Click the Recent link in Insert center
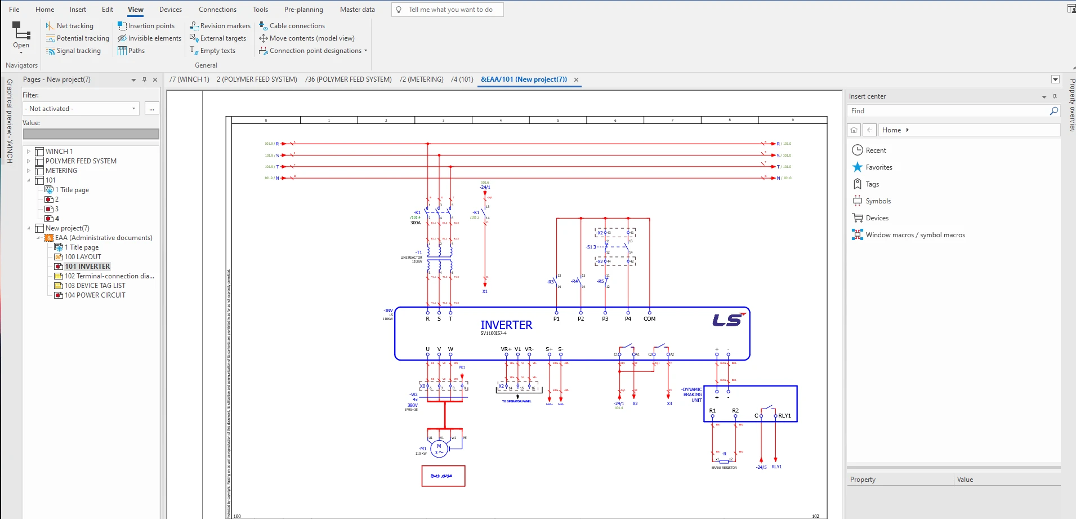The width and height of the screenshot is (1076, 519). (876, 150)
